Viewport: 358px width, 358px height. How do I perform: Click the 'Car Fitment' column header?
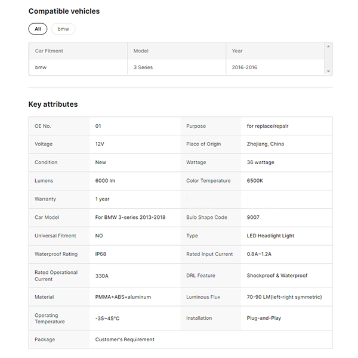(49, 51)
